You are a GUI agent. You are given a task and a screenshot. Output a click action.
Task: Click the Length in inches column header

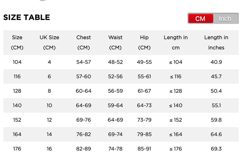pos(216,42)
